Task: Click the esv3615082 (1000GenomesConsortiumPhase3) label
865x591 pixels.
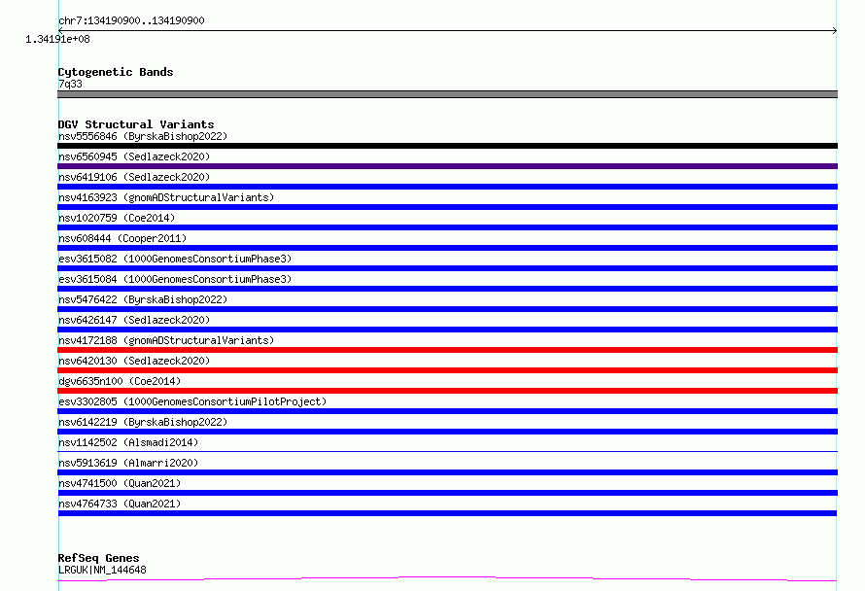Action: pyautogui.click(x=175, y=259)
